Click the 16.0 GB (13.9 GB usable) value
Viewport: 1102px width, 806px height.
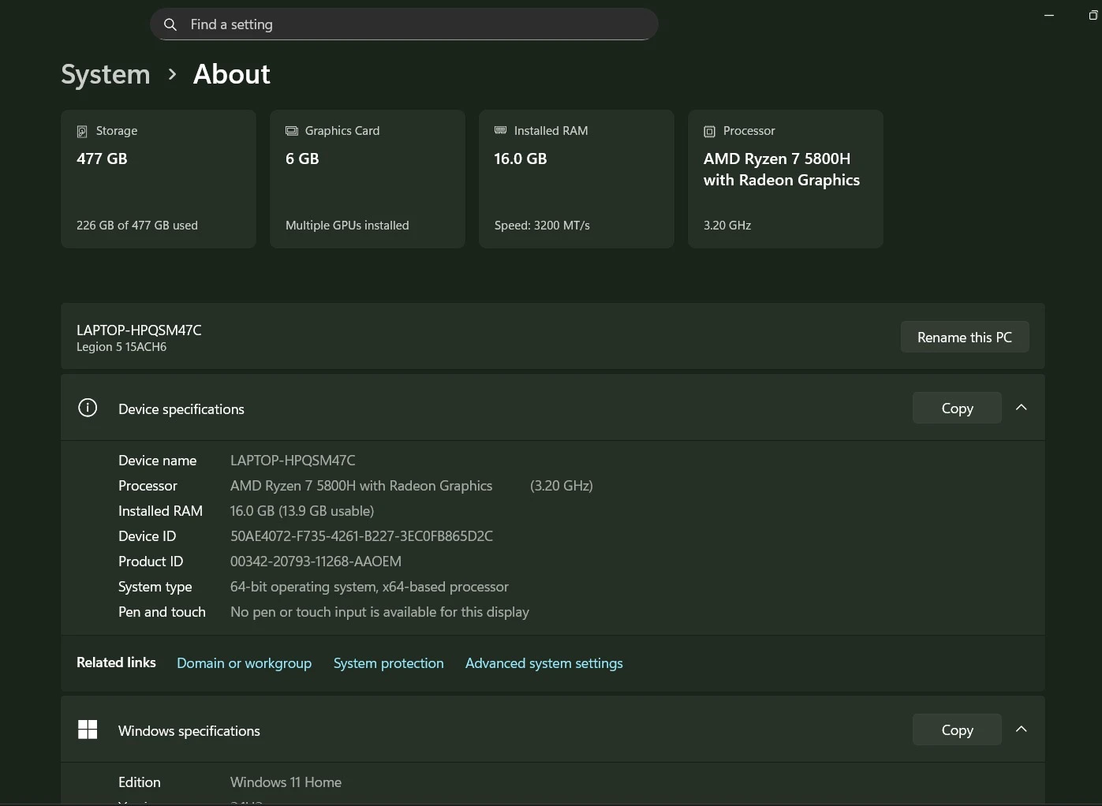pyautogui.click(x=302, y=511)
